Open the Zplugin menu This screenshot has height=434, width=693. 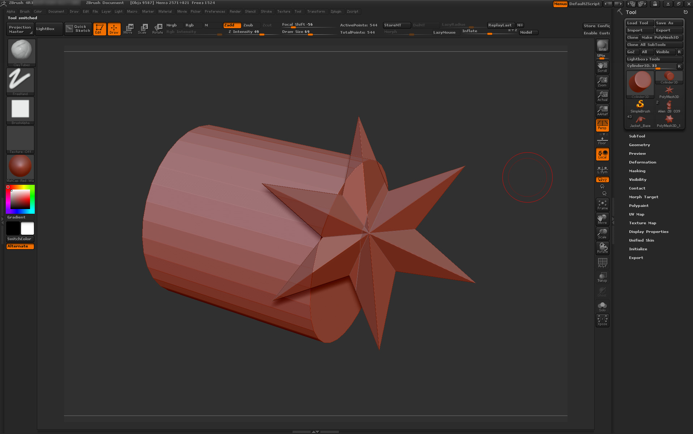point(336,12)
